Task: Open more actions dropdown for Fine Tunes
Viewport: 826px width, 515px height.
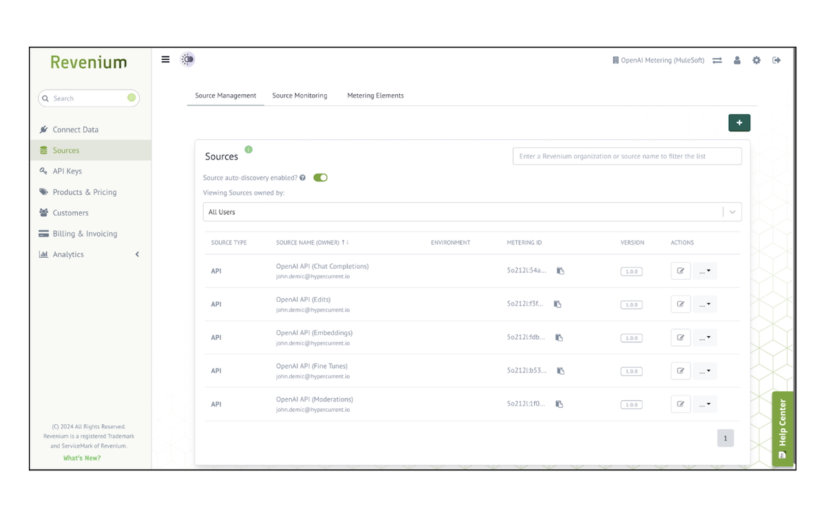Action: [x=705, y=371]
